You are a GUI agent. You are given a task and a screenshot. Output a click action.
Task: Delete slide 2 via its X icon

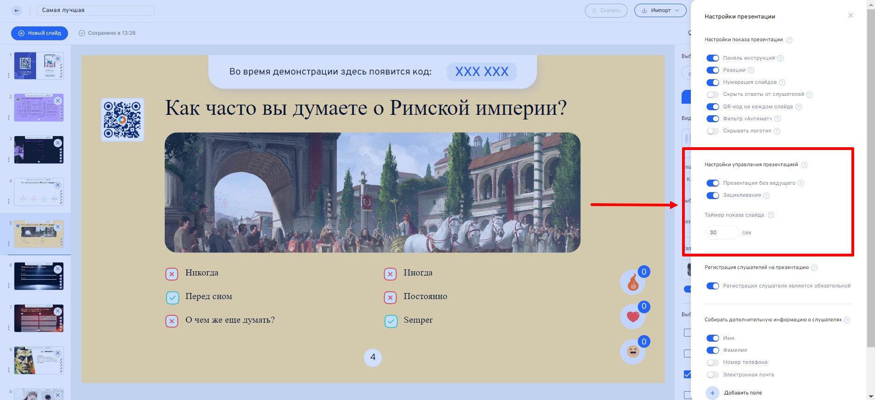[58, 100]
